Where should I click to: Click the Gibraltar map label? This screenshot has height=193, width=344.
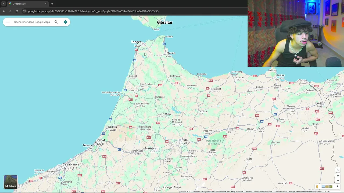coord(165,23)
